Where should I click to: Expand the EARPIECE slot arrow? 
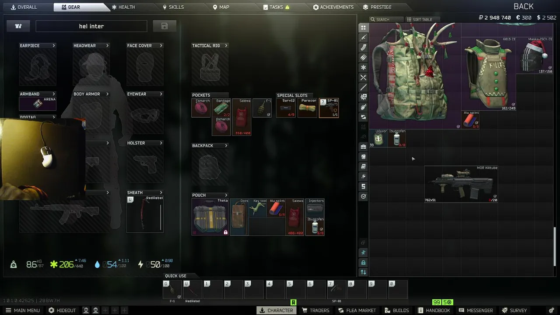point(54,45)
